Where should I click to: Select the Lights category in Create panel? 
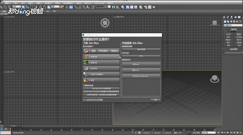[231, 21]
